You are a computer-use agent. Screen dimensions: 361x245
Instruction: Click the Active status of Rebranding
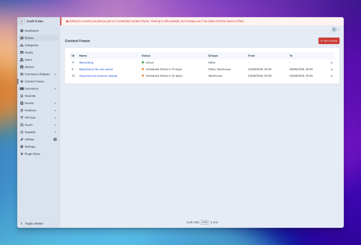(x=148, y=62)
